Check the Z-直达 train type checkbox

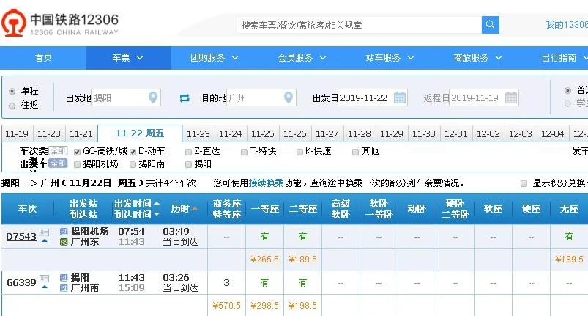point(188,152)
